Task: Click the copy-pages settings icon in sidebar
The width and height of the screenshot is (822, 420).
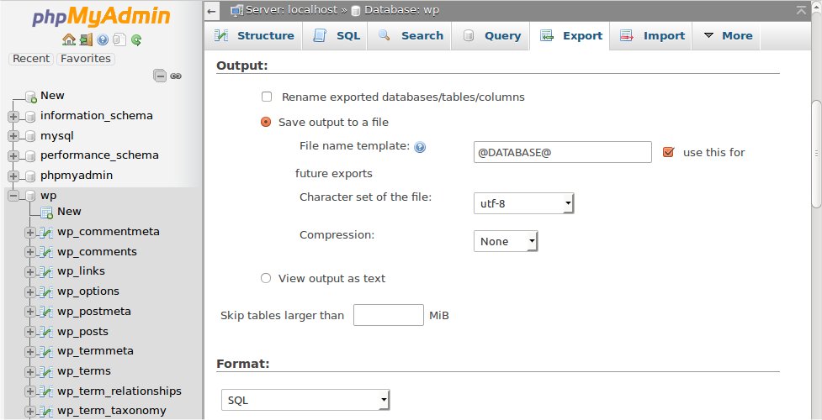Action: click(119, 39)
